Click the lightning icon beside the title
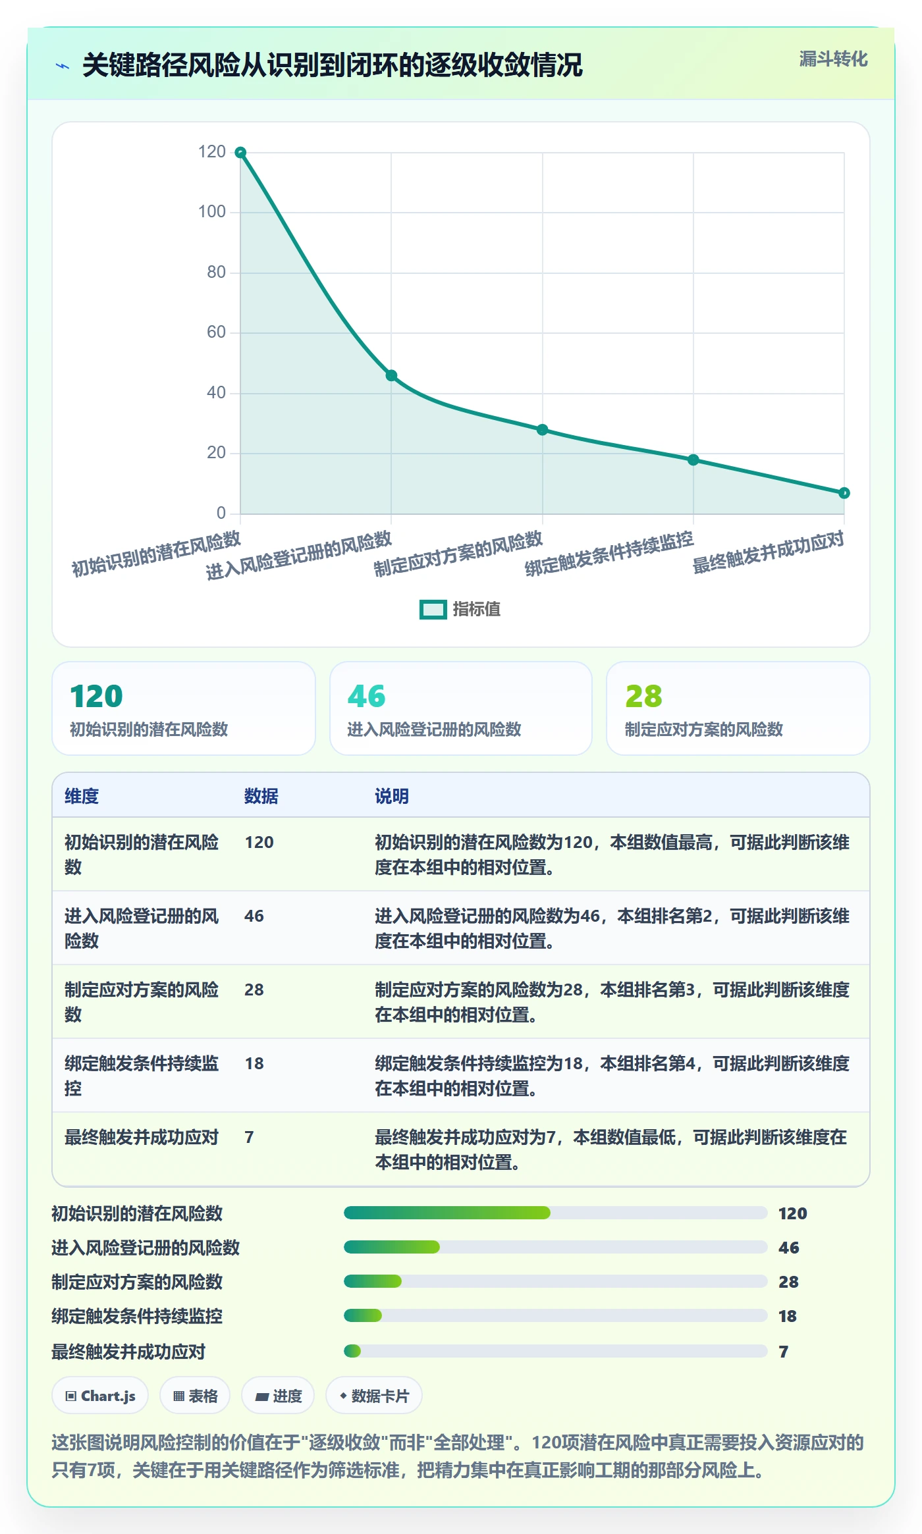This screenshot has height=1534, width=922. [63, 66]
